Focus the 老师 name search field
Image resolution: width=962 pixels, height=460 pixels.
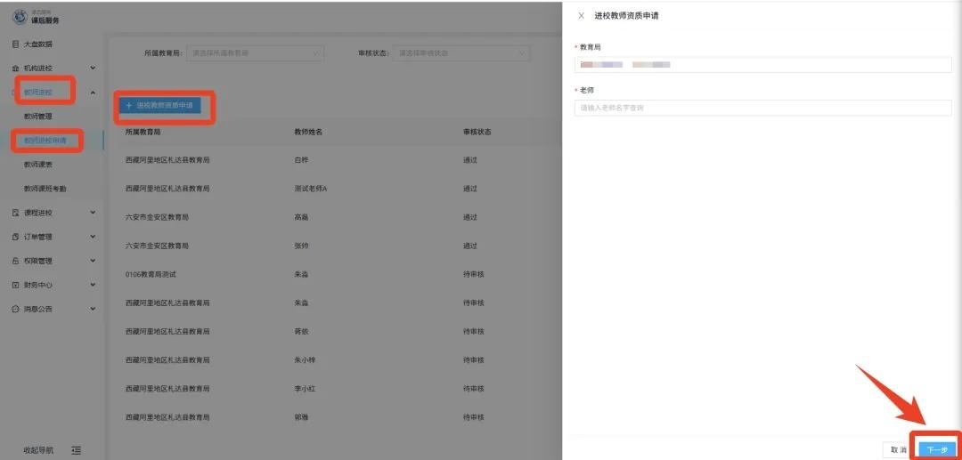coord(763,108)
